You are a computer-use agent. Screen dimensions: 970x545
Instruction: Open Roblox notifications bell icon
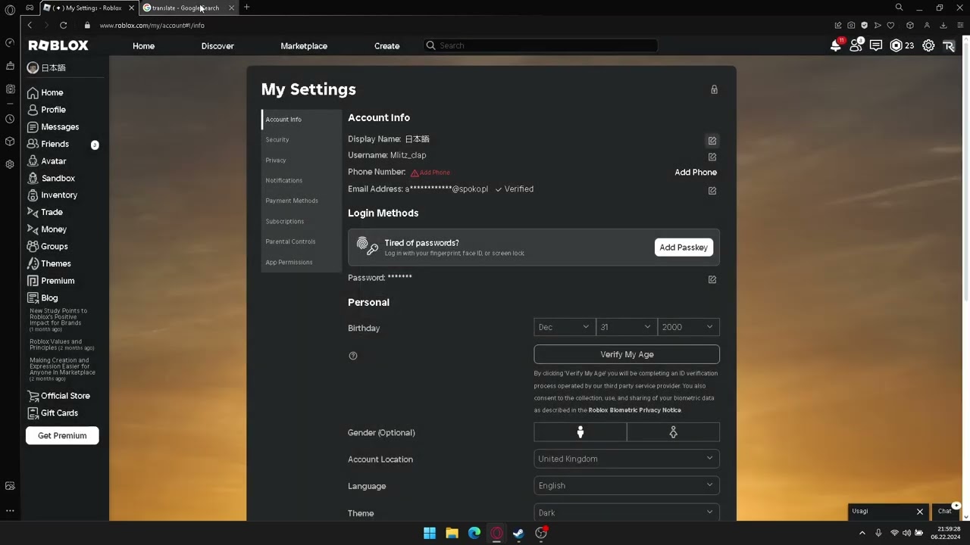836,45
